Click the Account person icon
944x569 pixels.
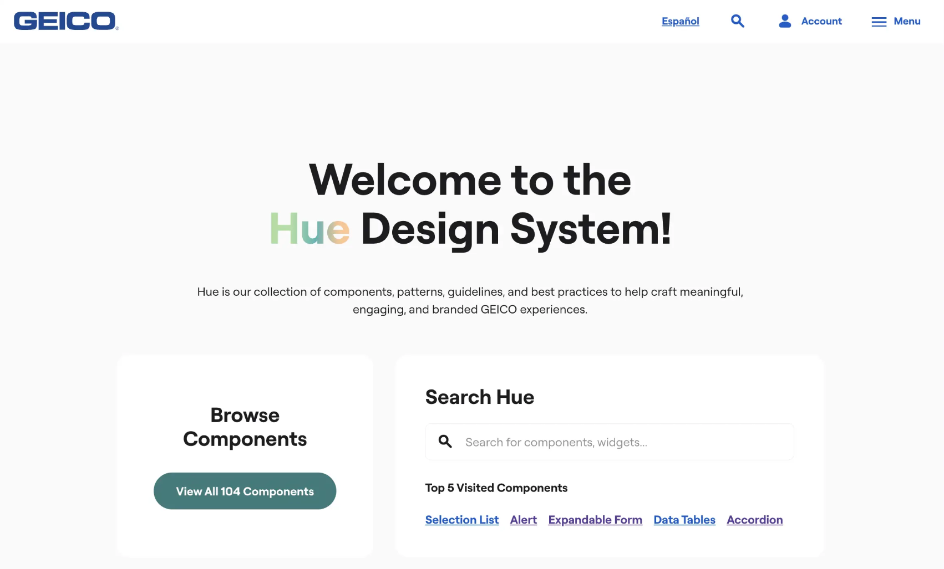click(x=784, y=21)
